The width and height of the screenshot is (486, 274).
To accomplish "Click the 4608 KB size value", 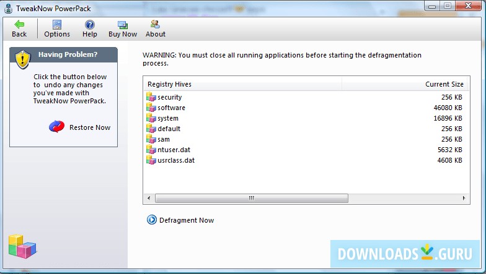I will (x=450, y=160).
